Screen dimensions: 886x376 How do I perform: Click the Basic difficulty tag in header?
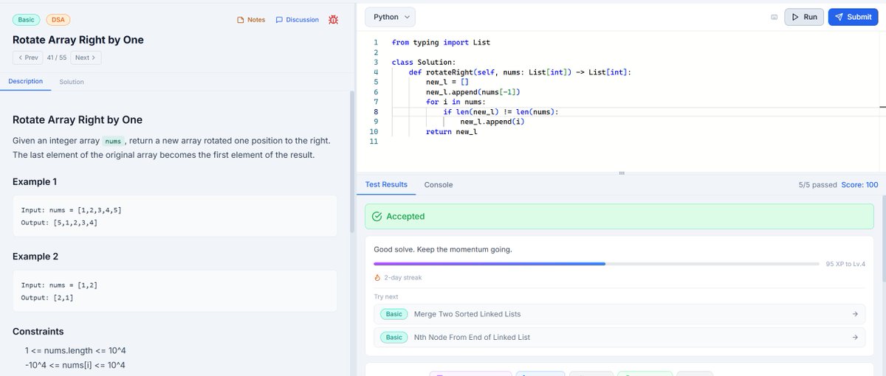(x=26, y=19)
